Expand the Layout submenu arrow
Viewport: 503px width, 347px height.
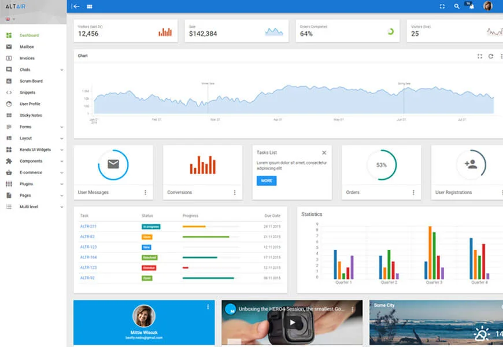62,139
